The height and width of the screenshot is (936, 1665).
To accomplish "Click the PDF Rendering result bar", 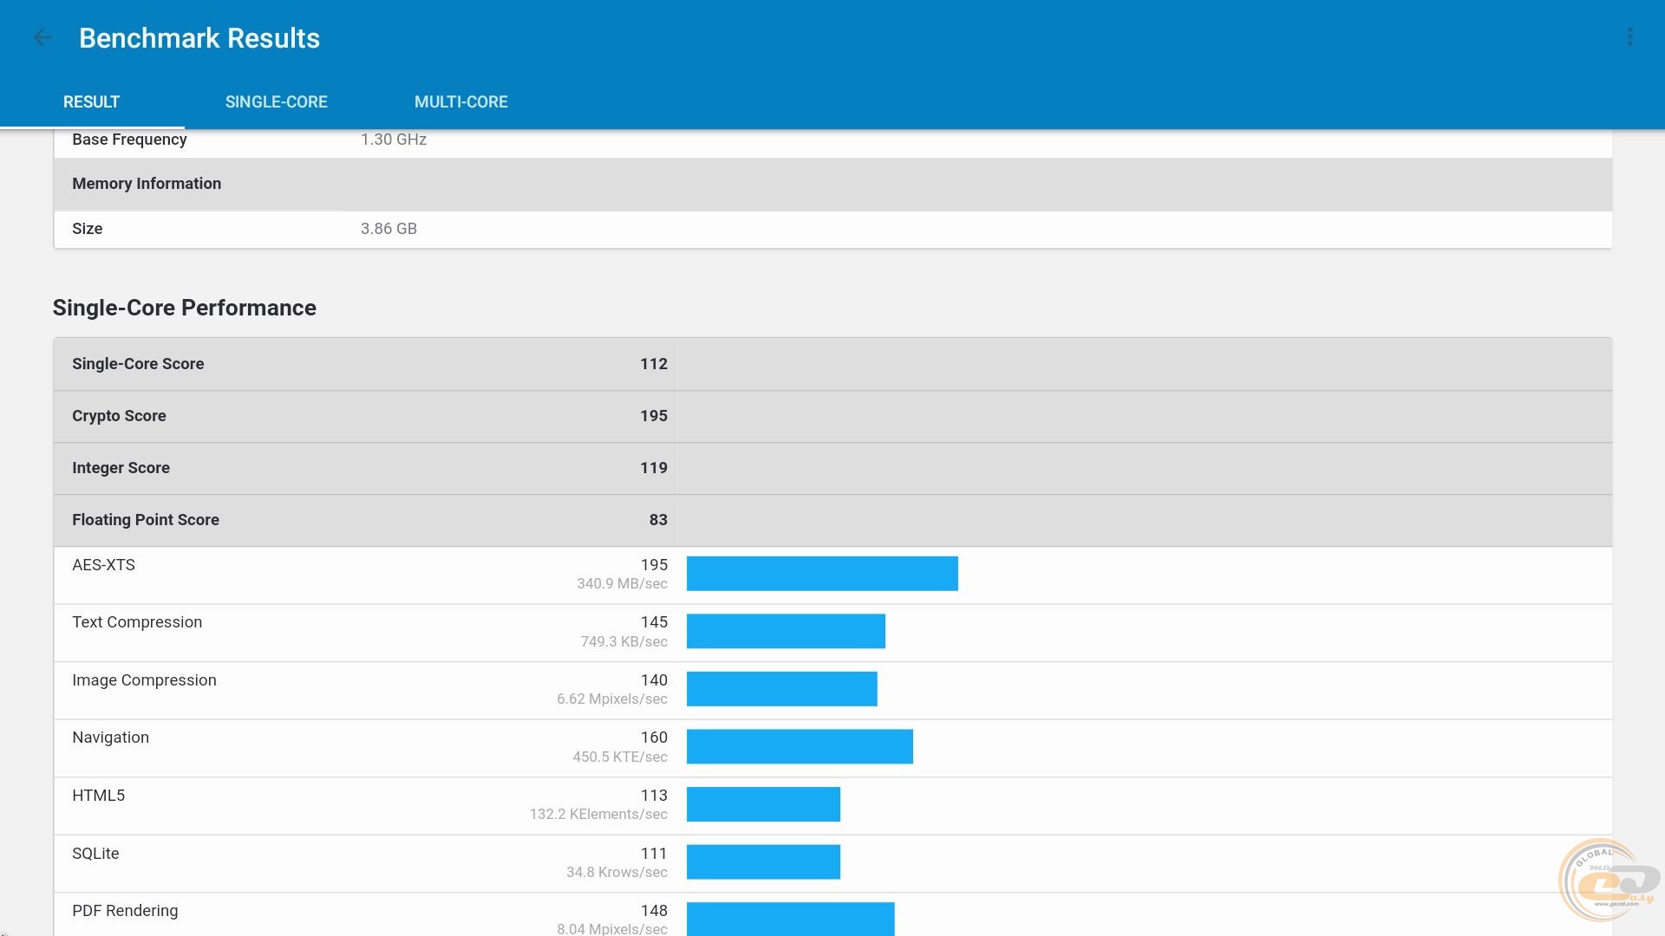I will (x=789, y=918).
